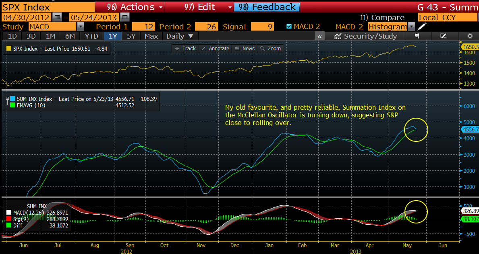Click the green Diff legend swatch
This screenshot has height=254, width=479.
9,225
